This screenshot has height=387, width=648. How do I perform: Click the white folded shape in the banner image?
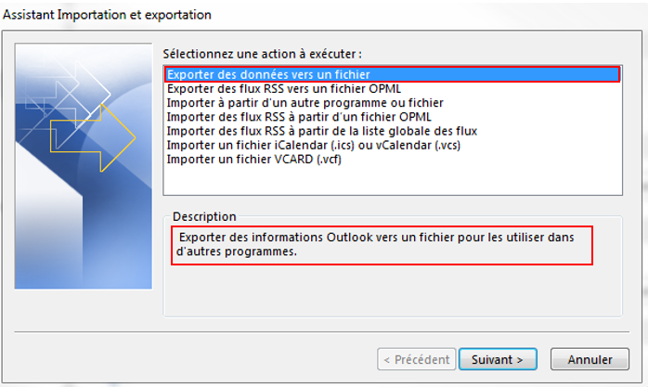(49, 214)
